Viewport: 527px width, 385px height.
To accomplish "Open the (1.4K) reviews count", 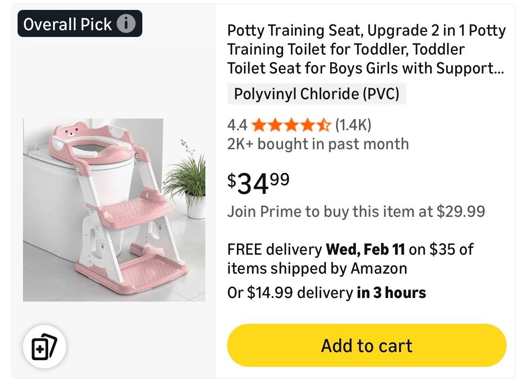I will point(353,125).
